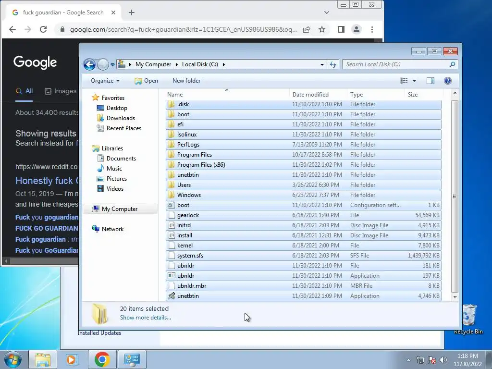Viewport: 492px width, 369px height.
Task: Click Show more details link
Action: click(145, 318)
